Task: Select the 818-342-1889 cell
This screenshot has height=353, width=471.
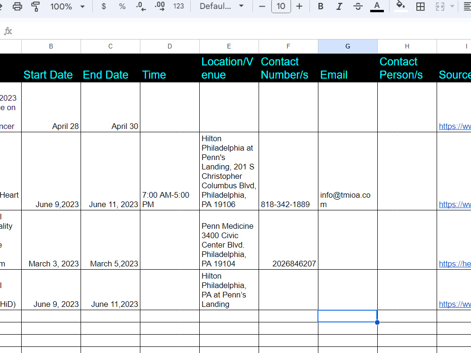Action: 288,171
